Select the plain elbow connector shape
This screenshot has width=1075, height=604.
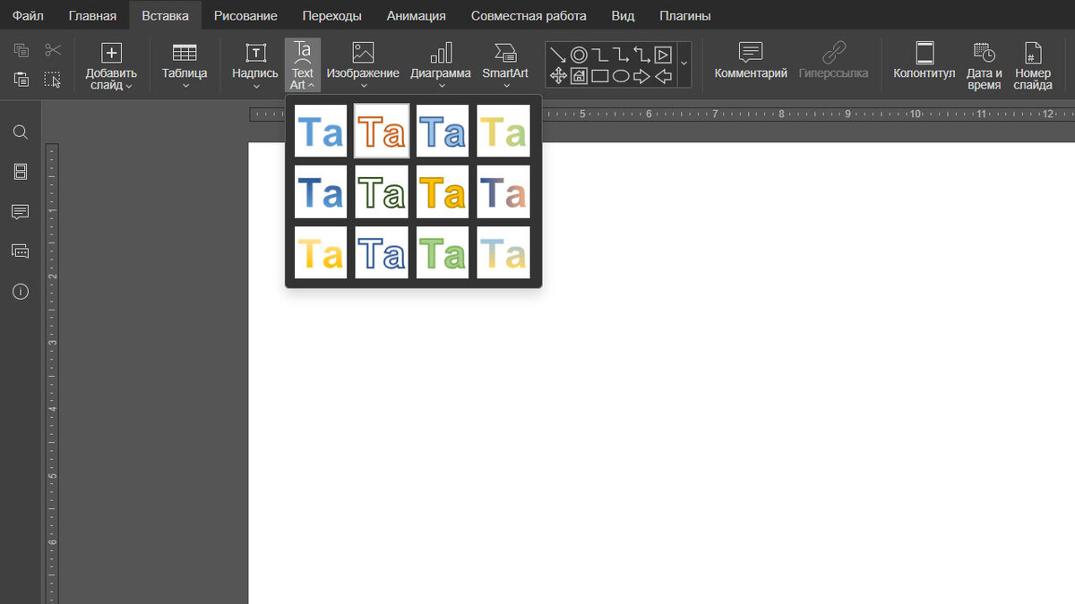(x=600, y=55)
